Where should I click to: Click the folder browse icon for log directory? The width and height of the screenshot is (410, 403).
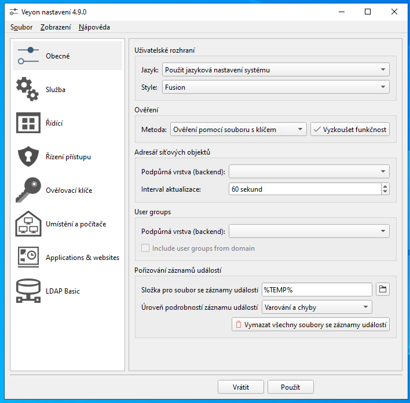pos(382,290)
